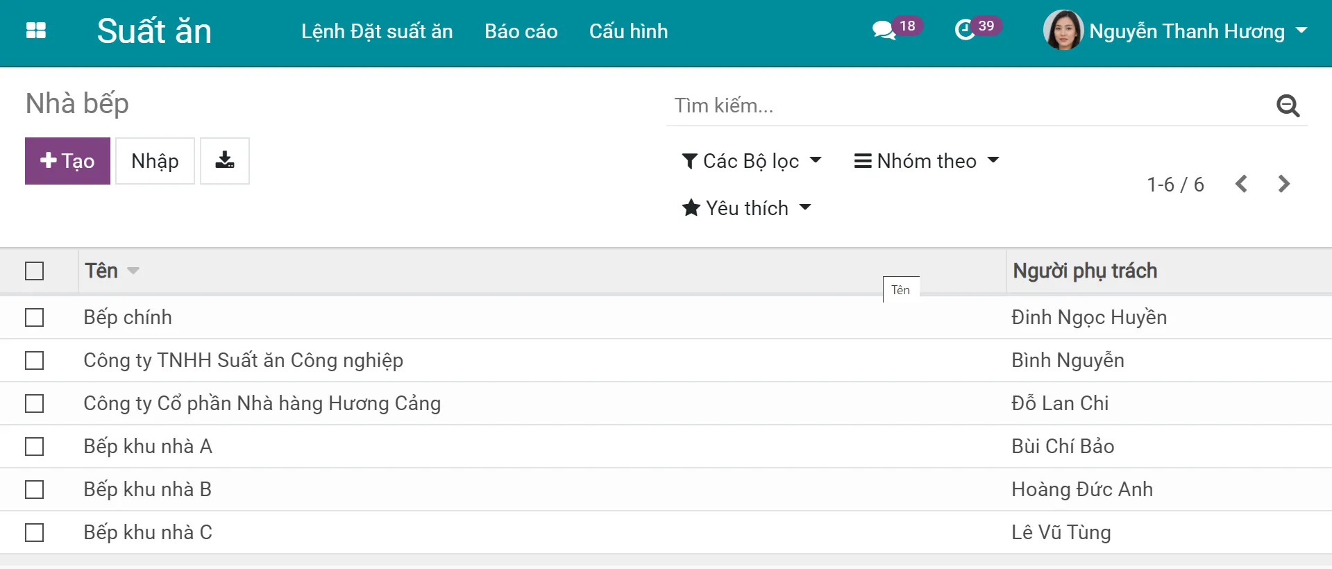Screen dimensions: 1332x569
Task: Open the Báo cáo menu
Action: click(521, 31)
